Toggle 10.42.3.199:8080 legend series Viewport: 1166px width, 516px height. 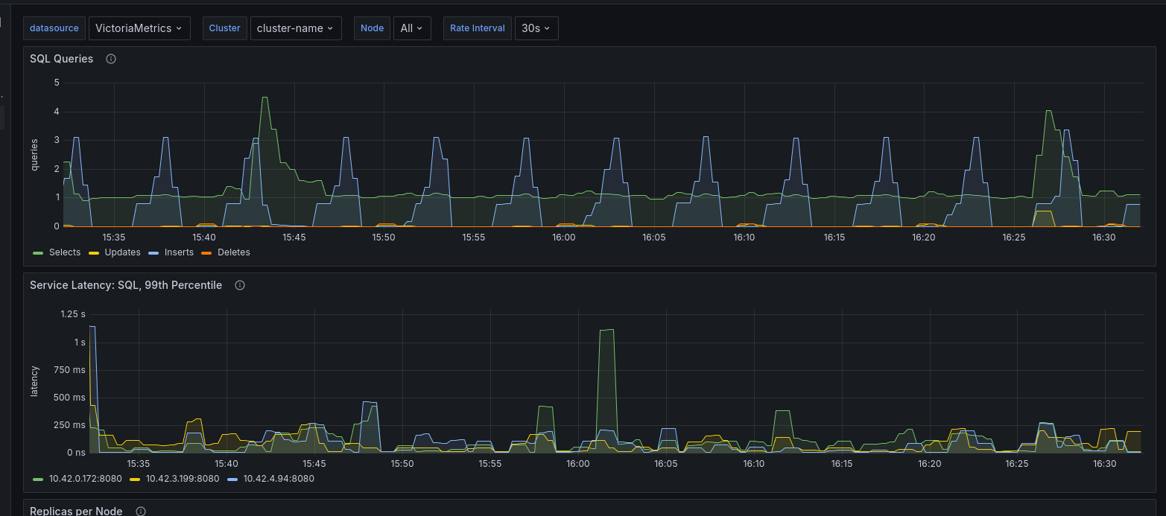[183, 479]
